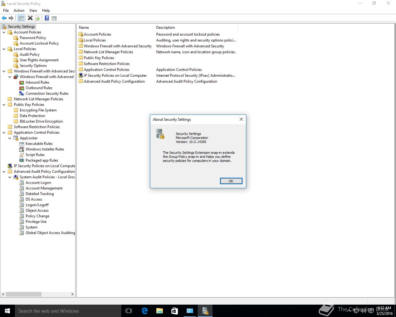Click Security Settings root node icon
This screenshot has width=396, height=317.
click(x=4, y=27)
